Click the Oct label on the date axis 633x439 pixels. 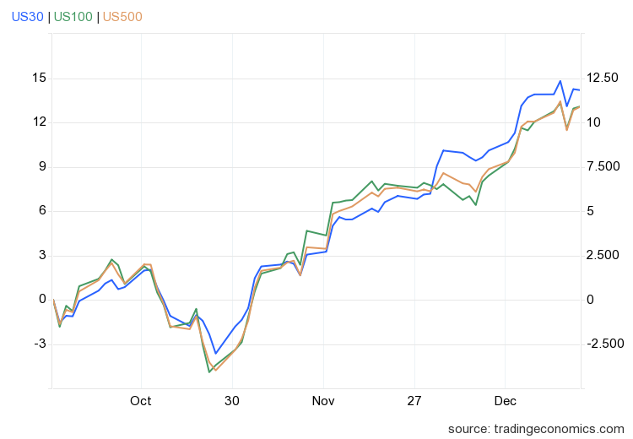point(141,401)
